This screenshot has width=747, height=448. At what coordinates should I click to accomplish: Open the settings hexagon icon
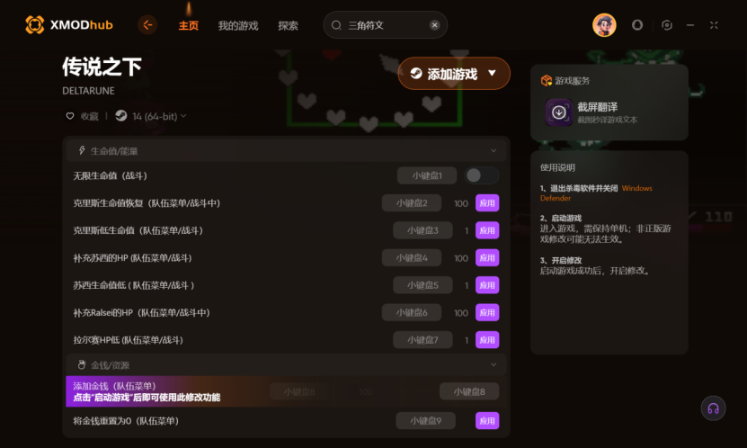tap(667, 25)
